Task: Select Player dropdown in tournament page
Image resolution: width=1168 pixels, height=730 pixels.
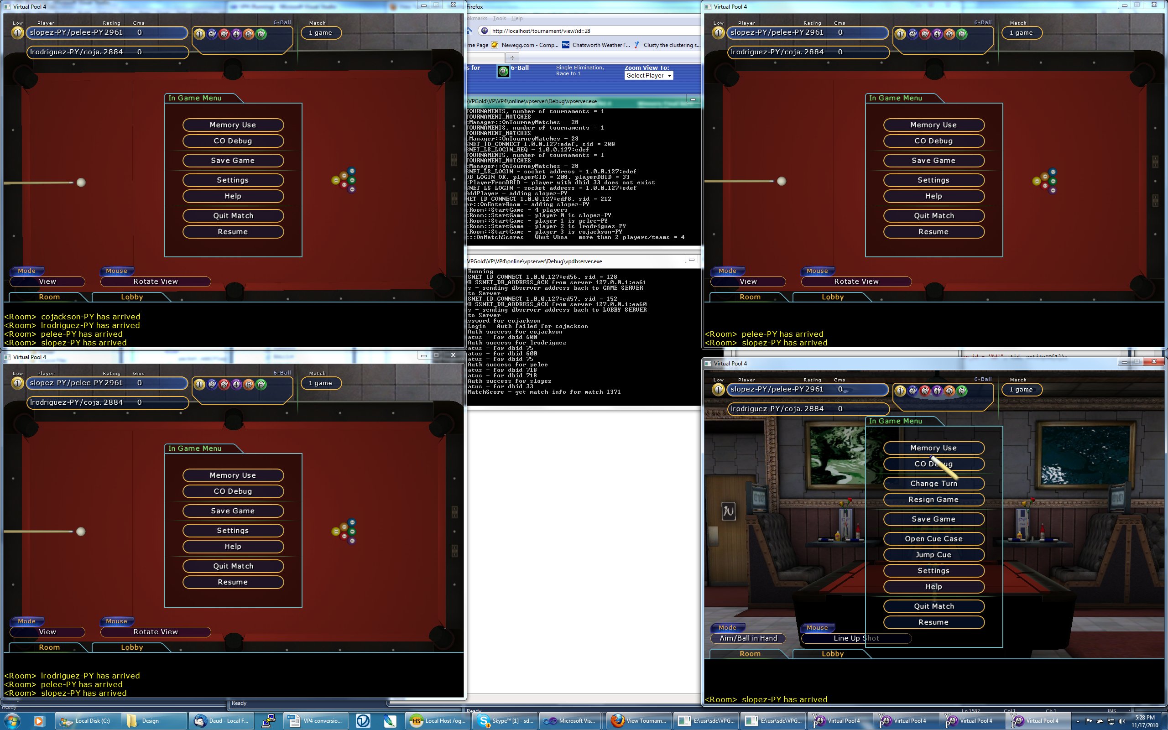Action: [x=649, y=76]
